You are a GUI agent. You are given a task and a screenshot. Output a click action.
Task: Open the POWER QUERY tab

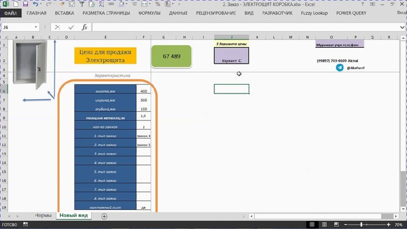pyautogui.click(x=351, y=13)
